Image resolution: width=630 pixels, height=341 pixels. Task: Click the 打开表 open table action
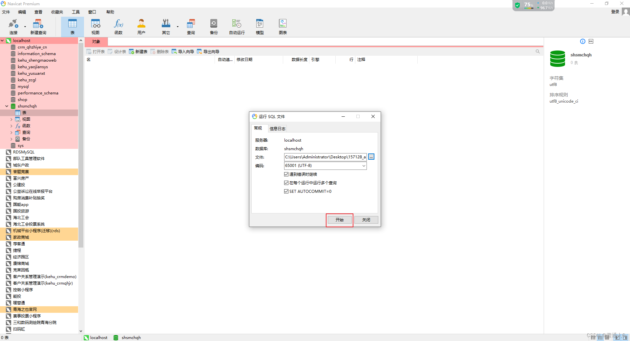(x=95, y=51)
